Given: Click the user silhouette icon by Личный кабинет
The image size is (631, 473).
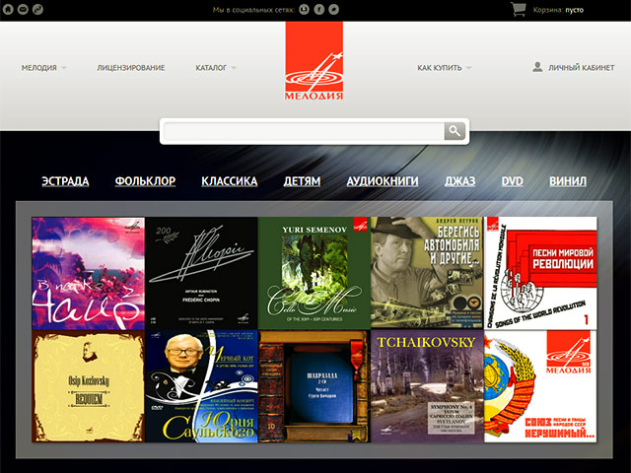Looking at the screenshot, I should 537,67.
